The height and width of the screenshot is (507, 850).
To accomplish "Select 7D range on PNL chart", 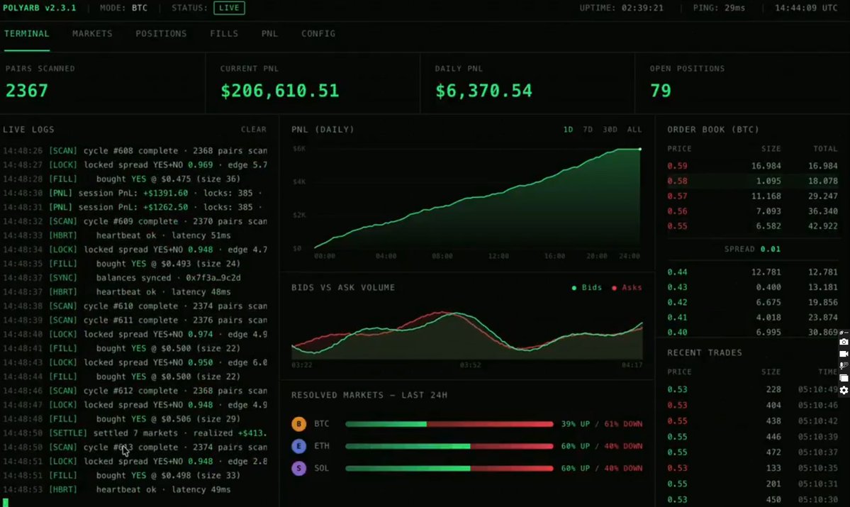I will pos(588,130).
